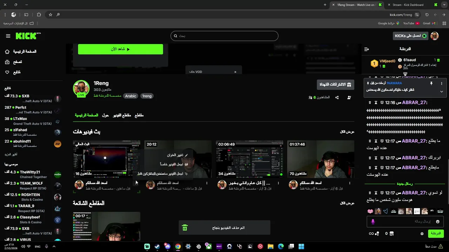Select the blue outline heart emote

pos(386,211)
